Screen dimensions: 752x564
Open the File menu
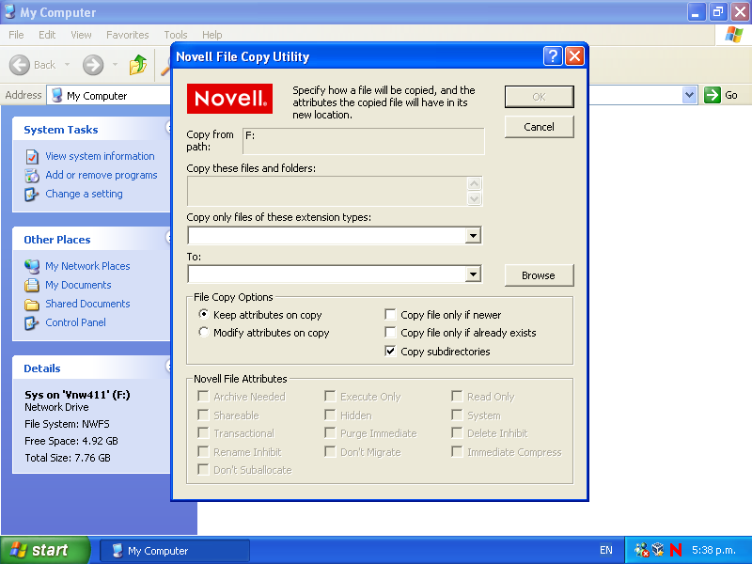[x=16, y=35]
